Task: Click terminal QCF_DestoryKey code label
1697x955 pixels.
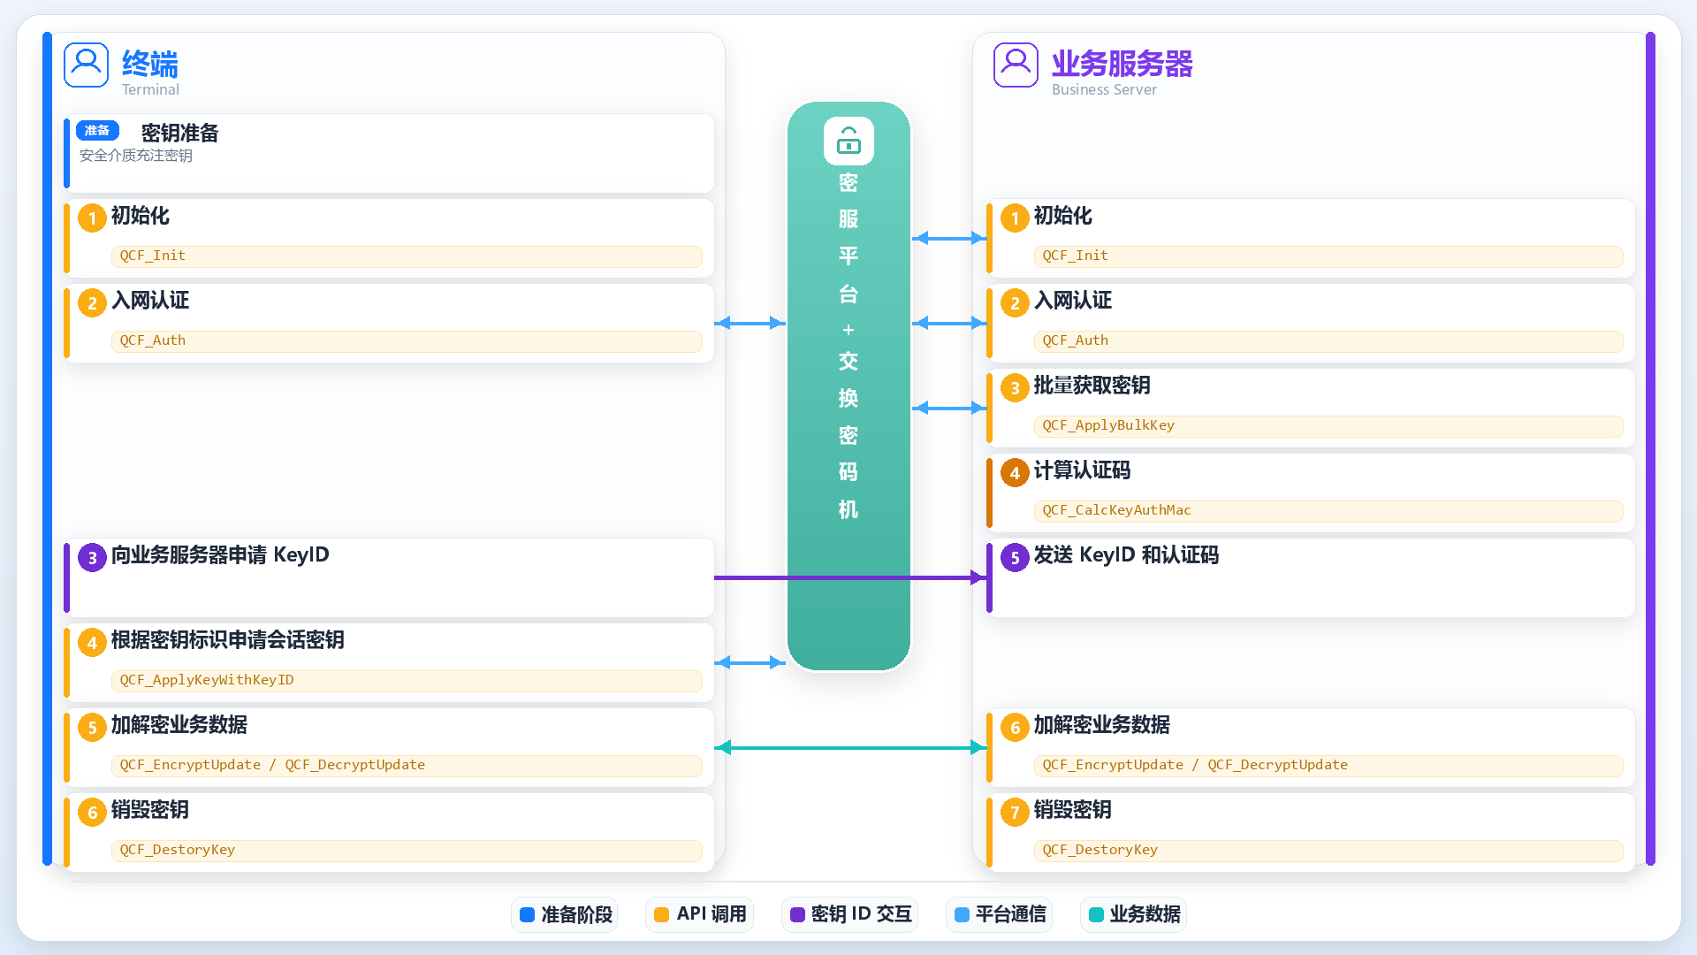Action: tap(178, 850)
